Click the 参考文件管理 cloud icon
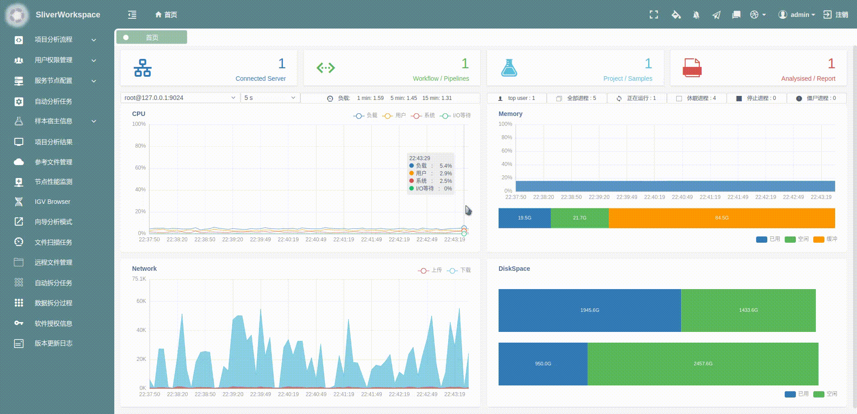Viewport: 857px width, 414px height. point(19,162)
